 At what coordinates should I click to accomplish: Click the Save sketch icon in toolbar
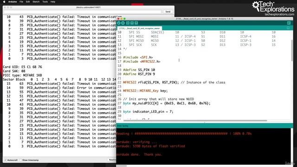pos(136,23)
